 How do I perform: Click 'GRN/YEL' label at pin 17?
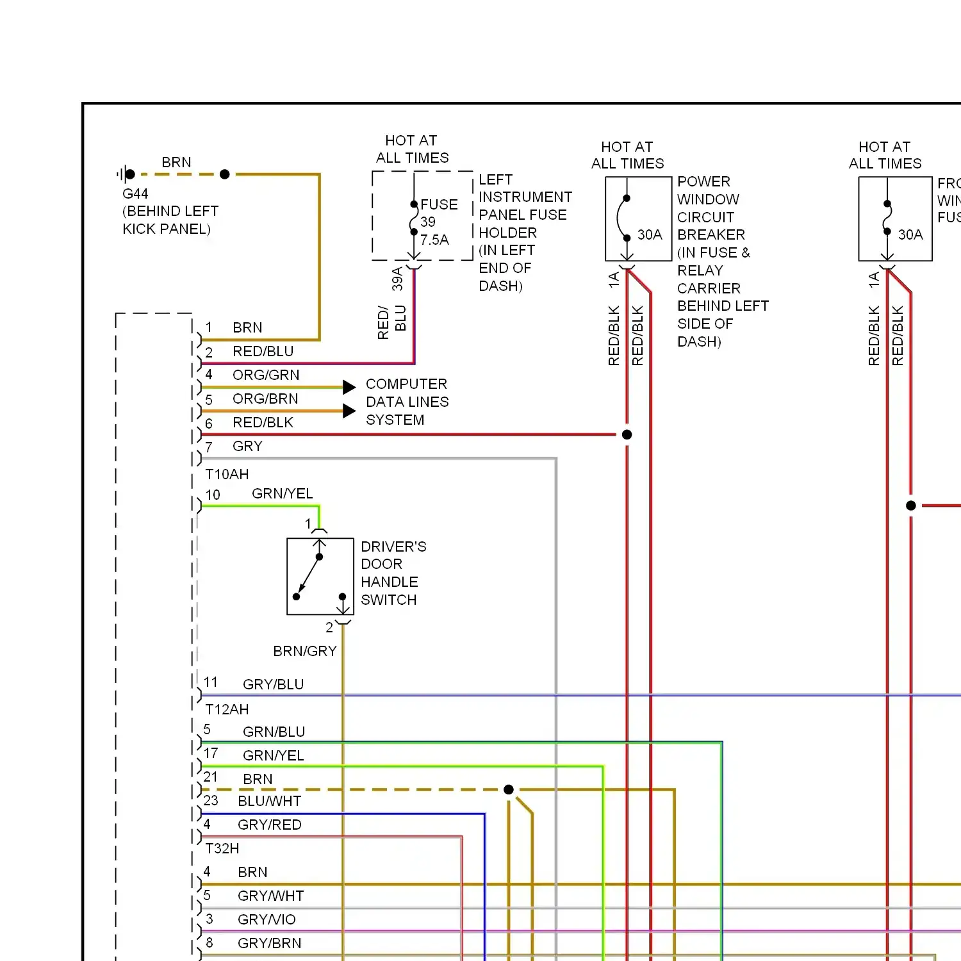pyautogui.click(x=274, y=755)
